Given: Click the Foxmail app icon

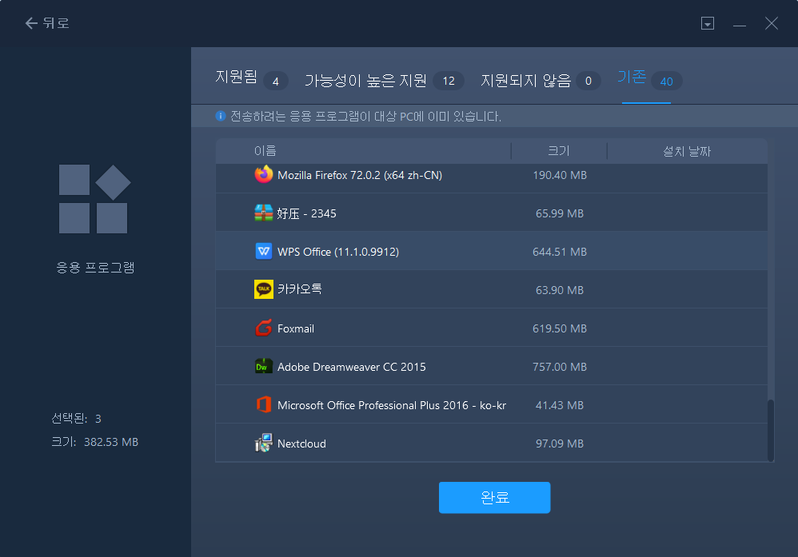Looking at the screenshot, I should 264,328.
